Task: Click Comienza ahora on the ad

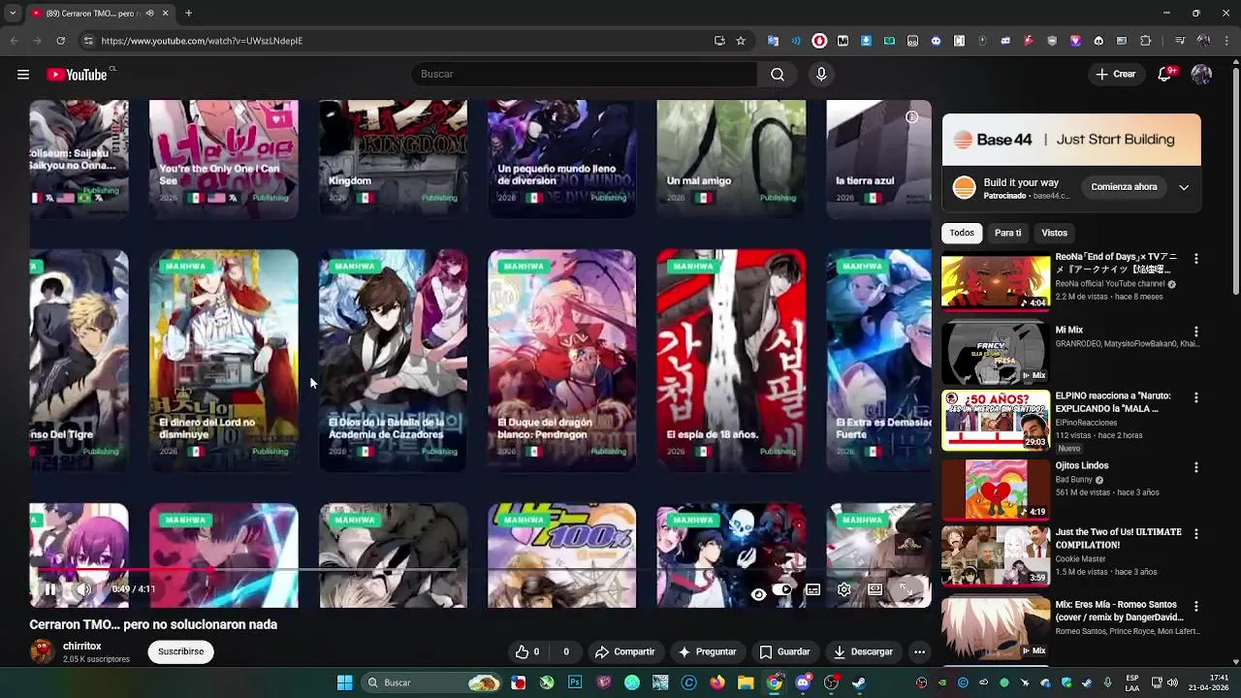Action: 1124,187
